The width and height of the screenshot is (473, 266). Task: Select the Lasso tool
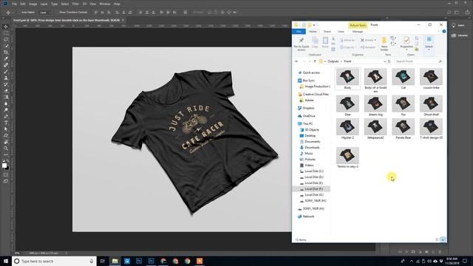click(6, 39)
